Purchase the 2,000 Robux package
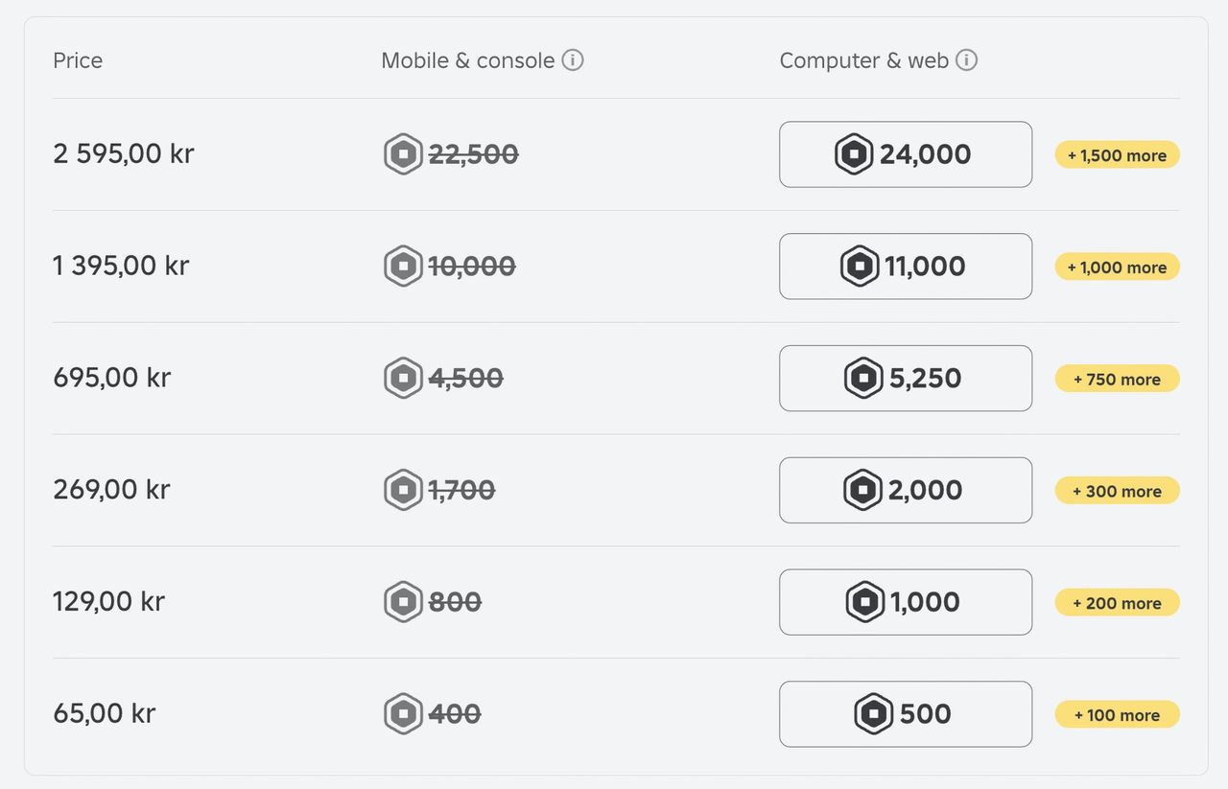 point(905,490)
